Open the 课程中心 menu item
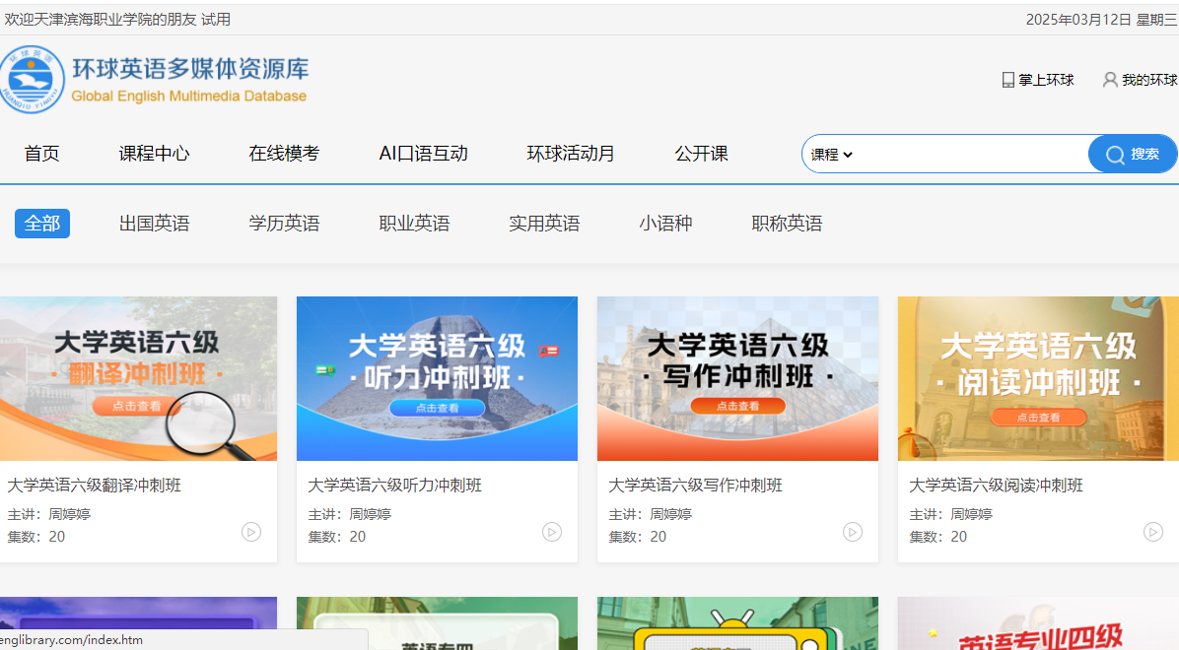This screenshot has height=650, width=1179. pos(155,154)
